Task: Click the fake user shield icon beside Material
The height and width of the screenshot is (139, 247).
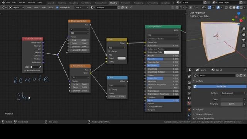Action: point(119,8)
